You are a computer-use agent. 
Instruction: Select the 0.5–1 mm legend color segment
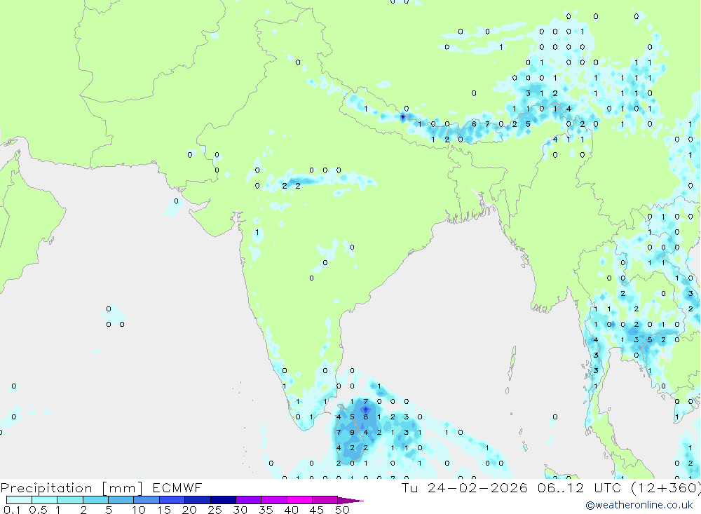pos(45,500)
